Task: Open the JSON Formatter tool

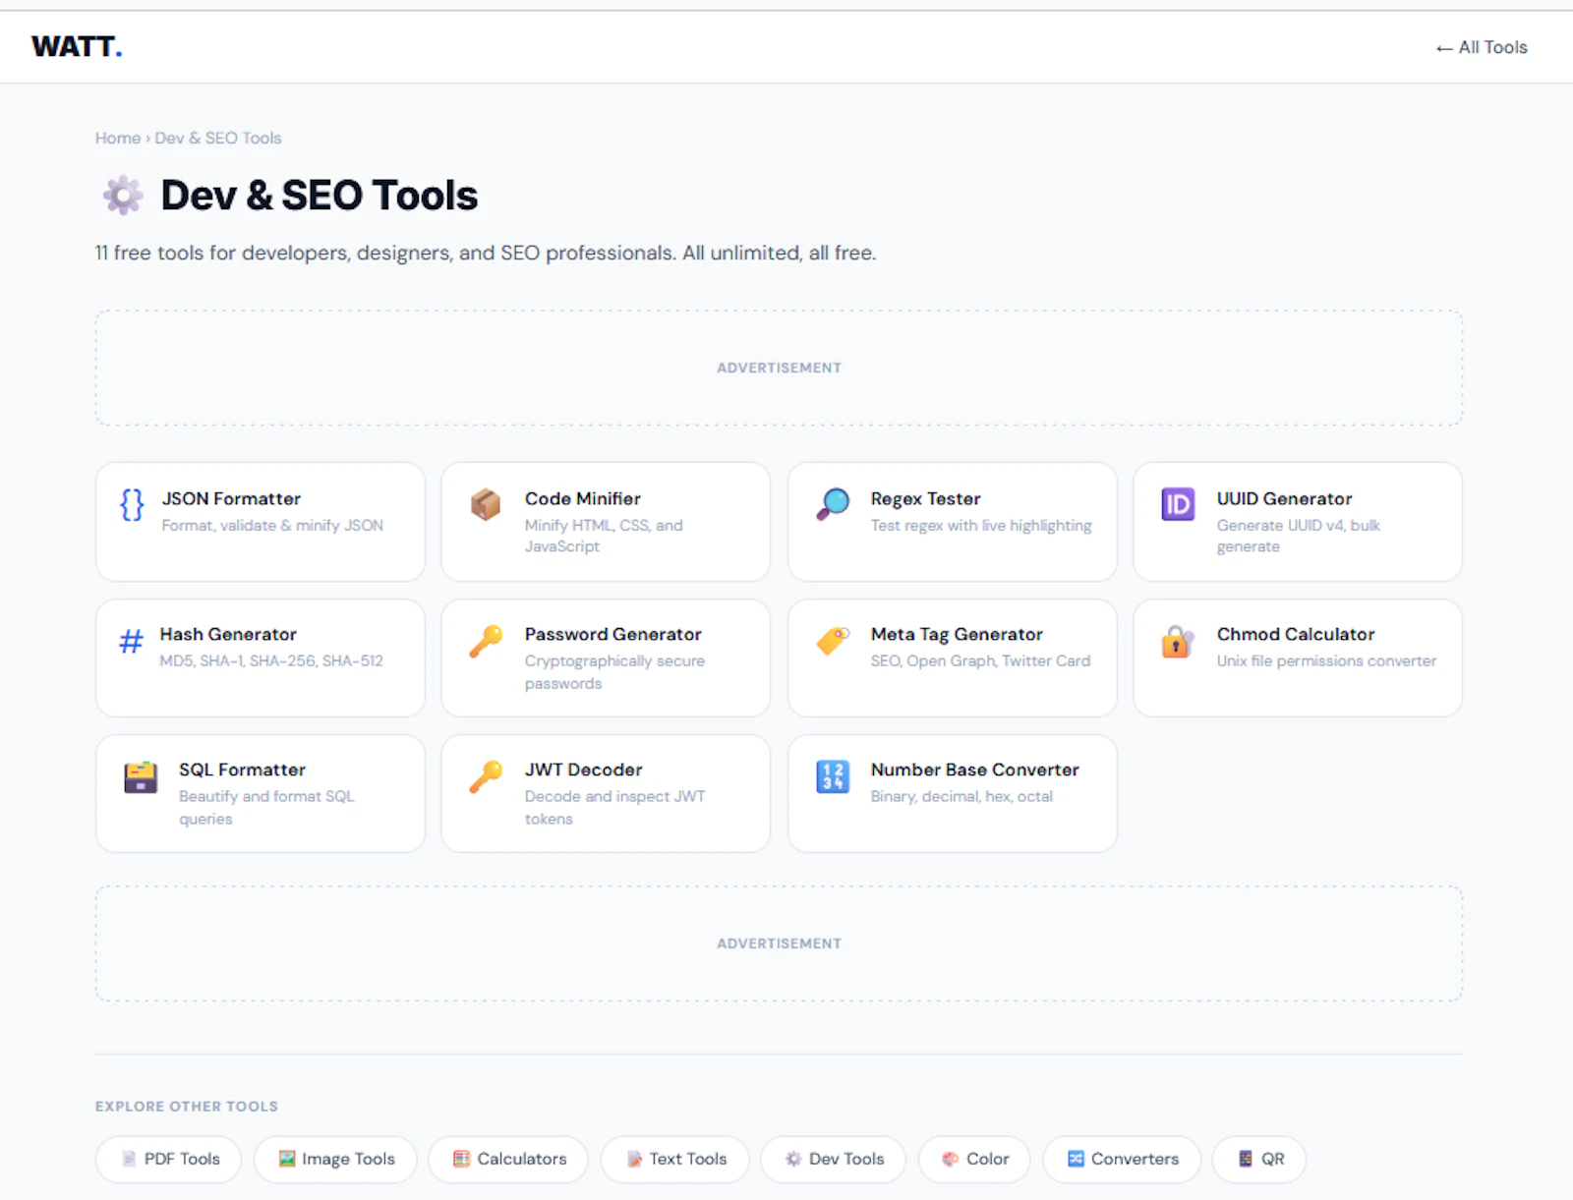Action: coord(261,522)
